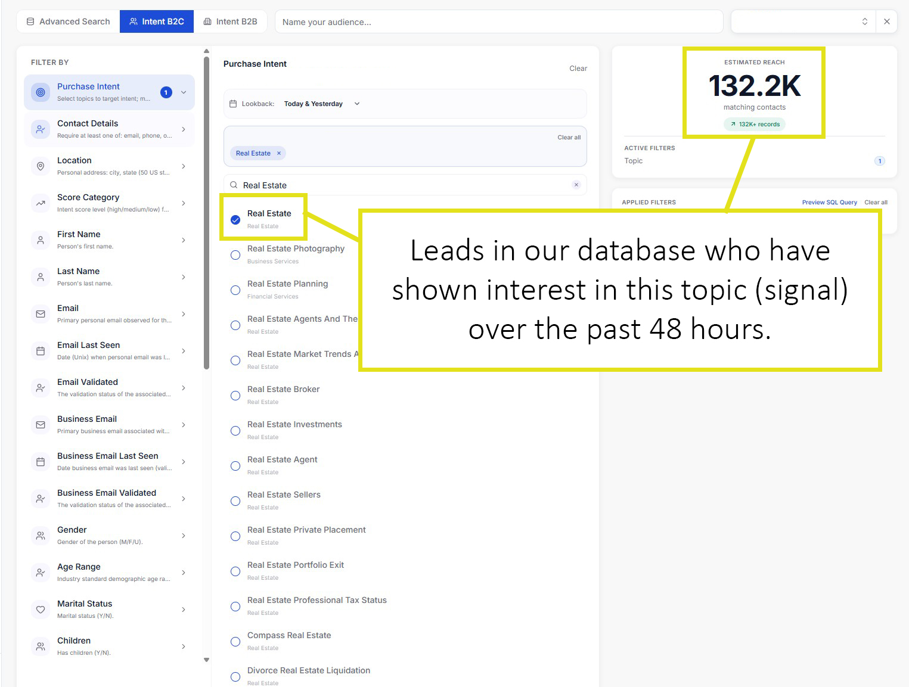Image resolution: width=909 pixels, height=687 pixels.
Task: Select Divorce Real Estate Liquidation topic
Action: pos(235,677)
